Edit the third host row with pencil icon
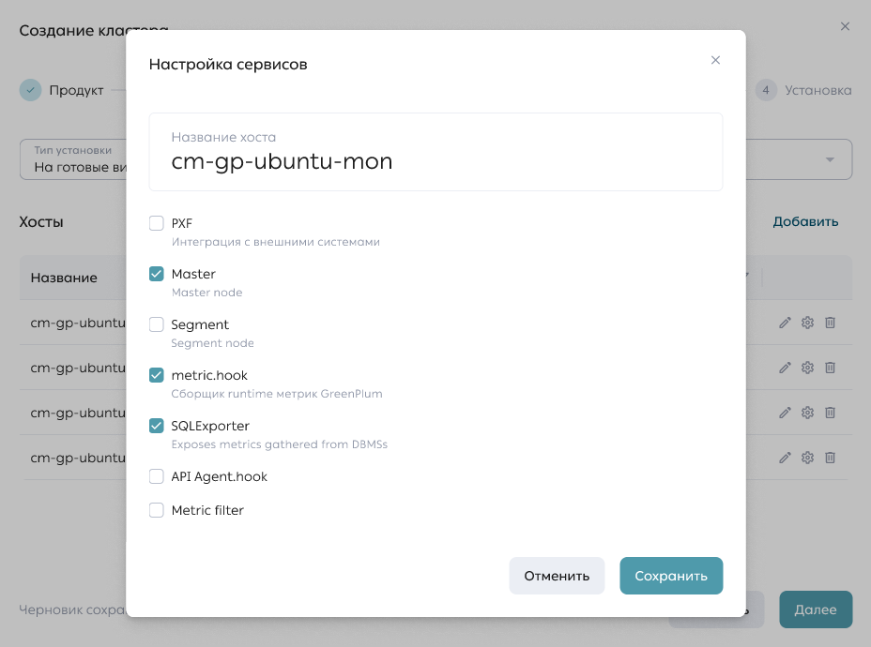The height and width of the screenshot is (647, 871). point(785,413)
